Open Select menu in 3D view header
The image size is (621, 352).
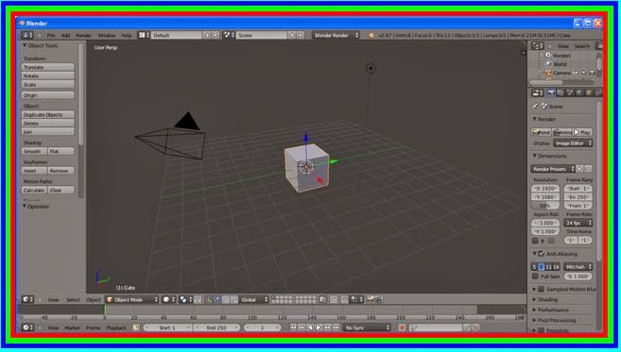(x=73, y=299)
